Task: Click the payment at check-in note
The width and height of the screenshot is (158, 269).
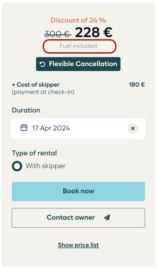Action: click(x=43, y=92)
